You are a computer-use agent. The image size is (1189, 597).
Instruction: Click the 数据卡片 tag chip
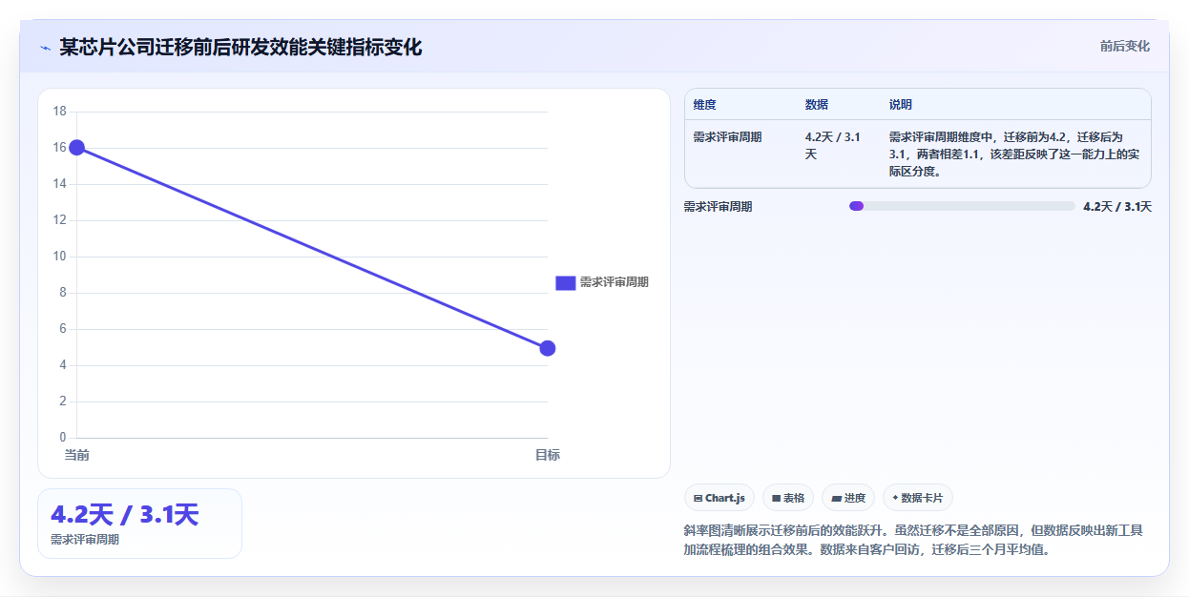918,498
